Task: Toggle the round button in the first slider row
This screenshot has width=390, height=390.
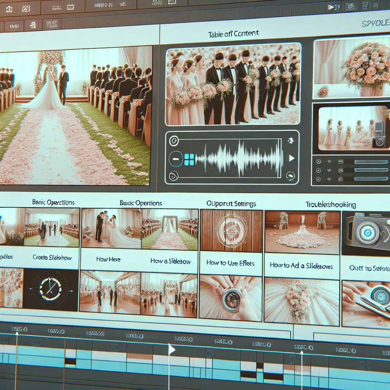Action: pyautogui.click(x=318, y=161)
